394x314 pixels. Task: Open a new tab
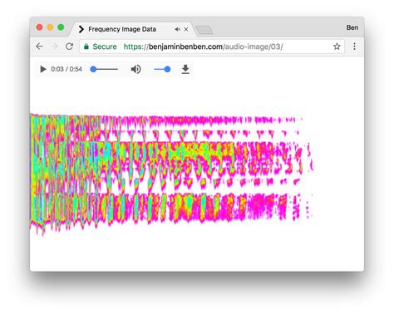[x=204, y=30]
